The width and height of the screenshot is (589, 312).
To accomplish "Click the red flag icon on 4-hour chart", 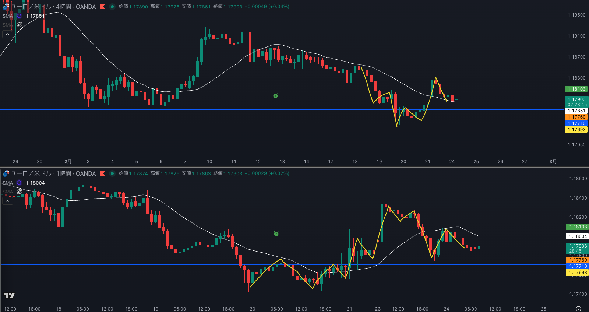I will [x=102, y=7].
